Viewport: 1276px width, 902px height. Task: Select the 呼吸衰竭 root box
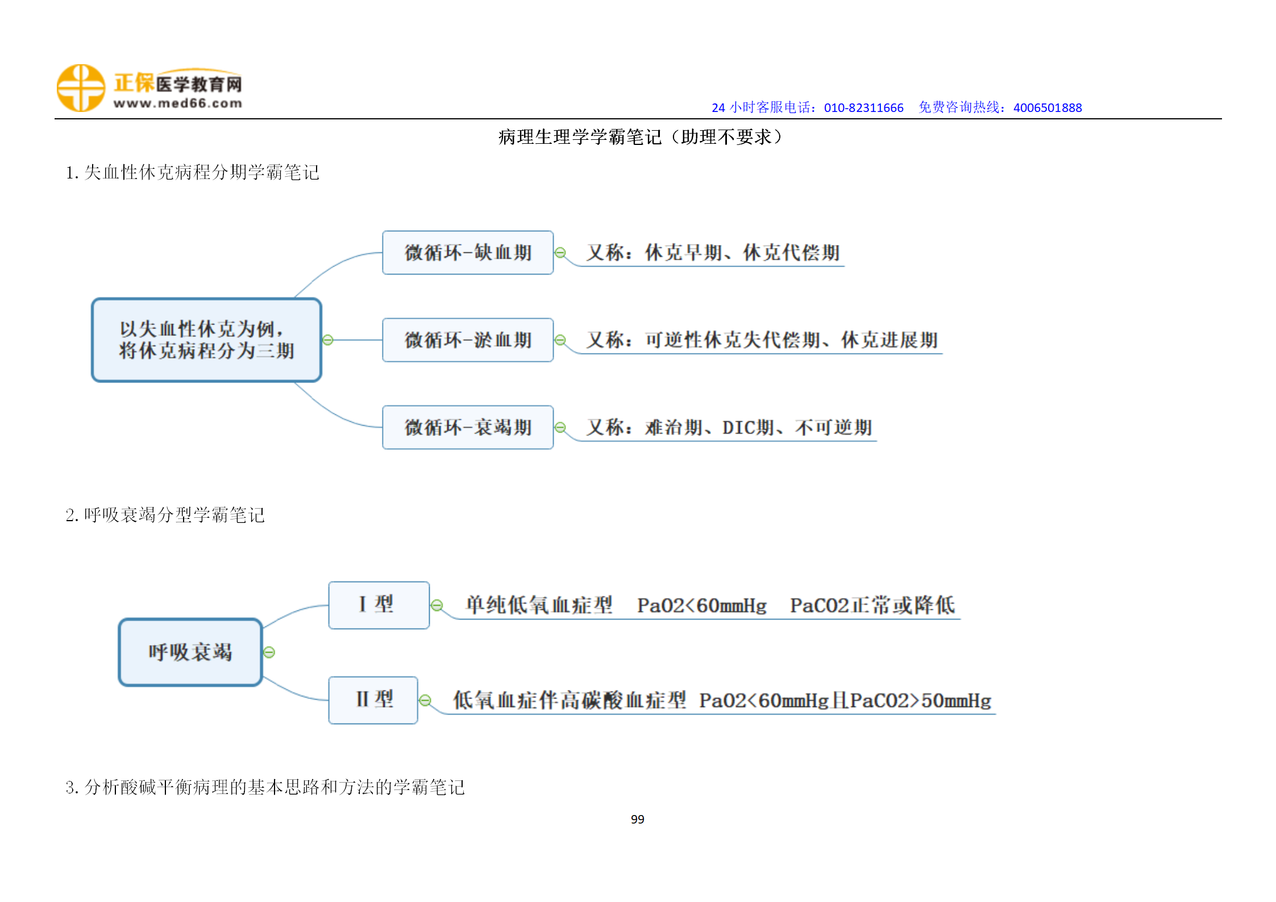tap(190, 652)
